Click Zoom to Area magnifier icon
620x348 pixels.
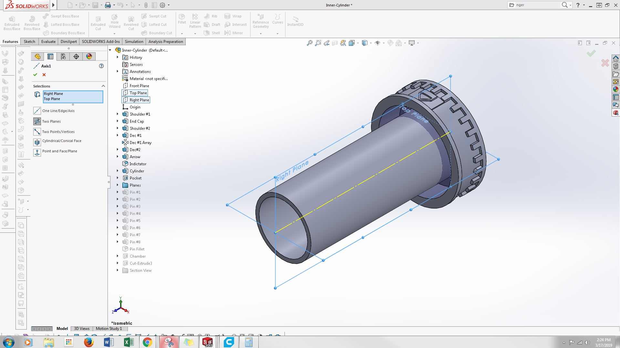[x=318, y=43]
